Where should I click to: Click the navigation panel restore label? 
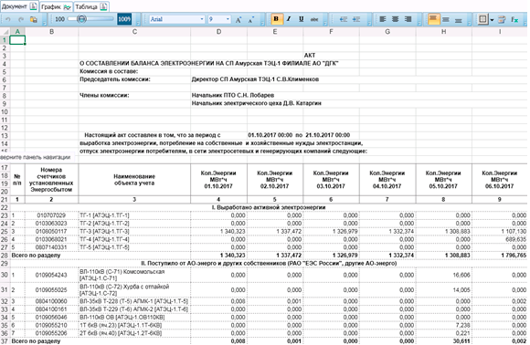coord(35,157)
